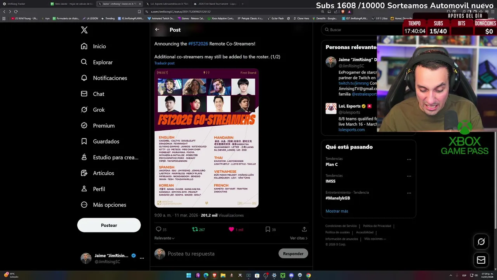Click the Postear button
This screenshot has height=280, width=497.
click(109, 225)
